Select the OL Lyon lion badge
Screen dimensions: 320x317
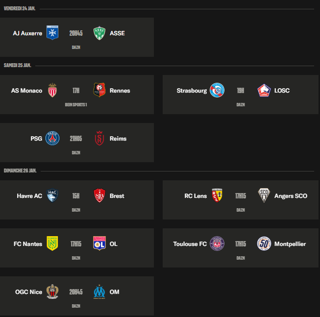click(x=99, y=244)
